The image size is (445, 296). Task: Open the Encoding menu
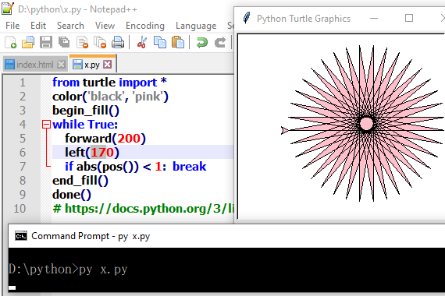pos(145,26)
